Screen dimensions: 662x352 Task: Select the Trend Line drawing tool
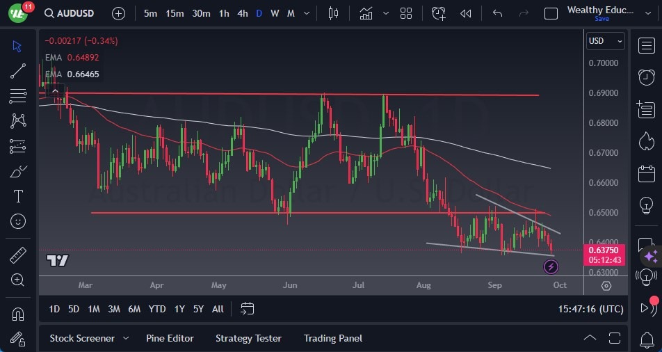click(18, 71)
